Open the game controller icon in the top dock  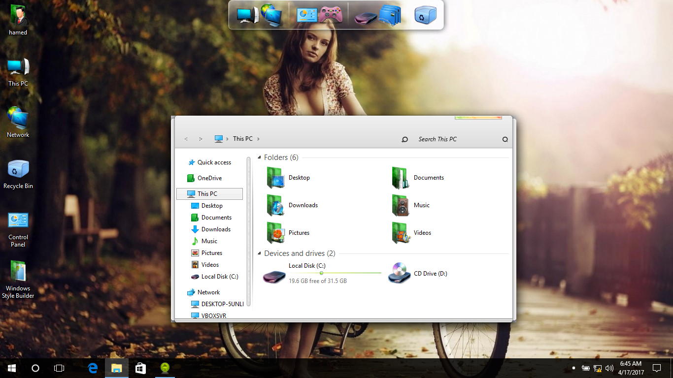coord(330,15)
